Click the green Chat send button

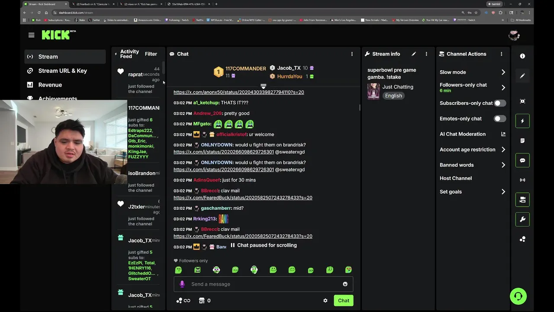(344, 301)
